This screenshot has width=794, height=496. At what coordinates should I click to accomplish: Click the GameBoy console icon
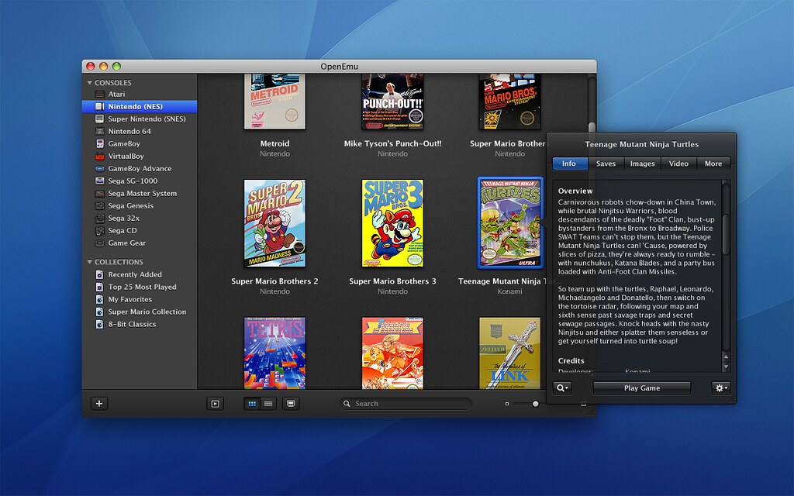coord(100,143)
